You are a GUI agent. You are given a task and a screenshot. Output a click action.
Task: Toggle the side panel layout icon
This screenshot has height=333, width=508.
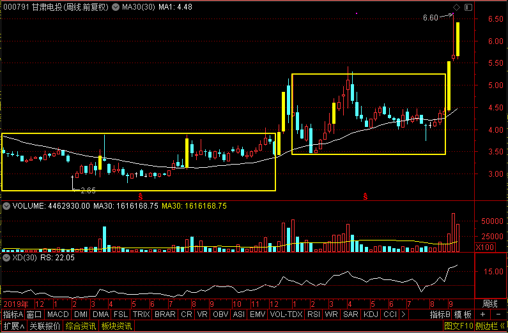tap(468, 7)
